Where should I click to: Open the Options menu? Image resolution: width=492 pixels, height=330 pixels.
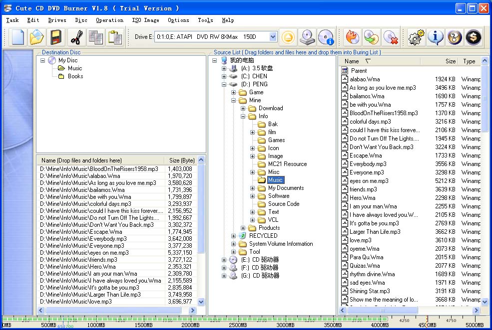tap(178, 20)
